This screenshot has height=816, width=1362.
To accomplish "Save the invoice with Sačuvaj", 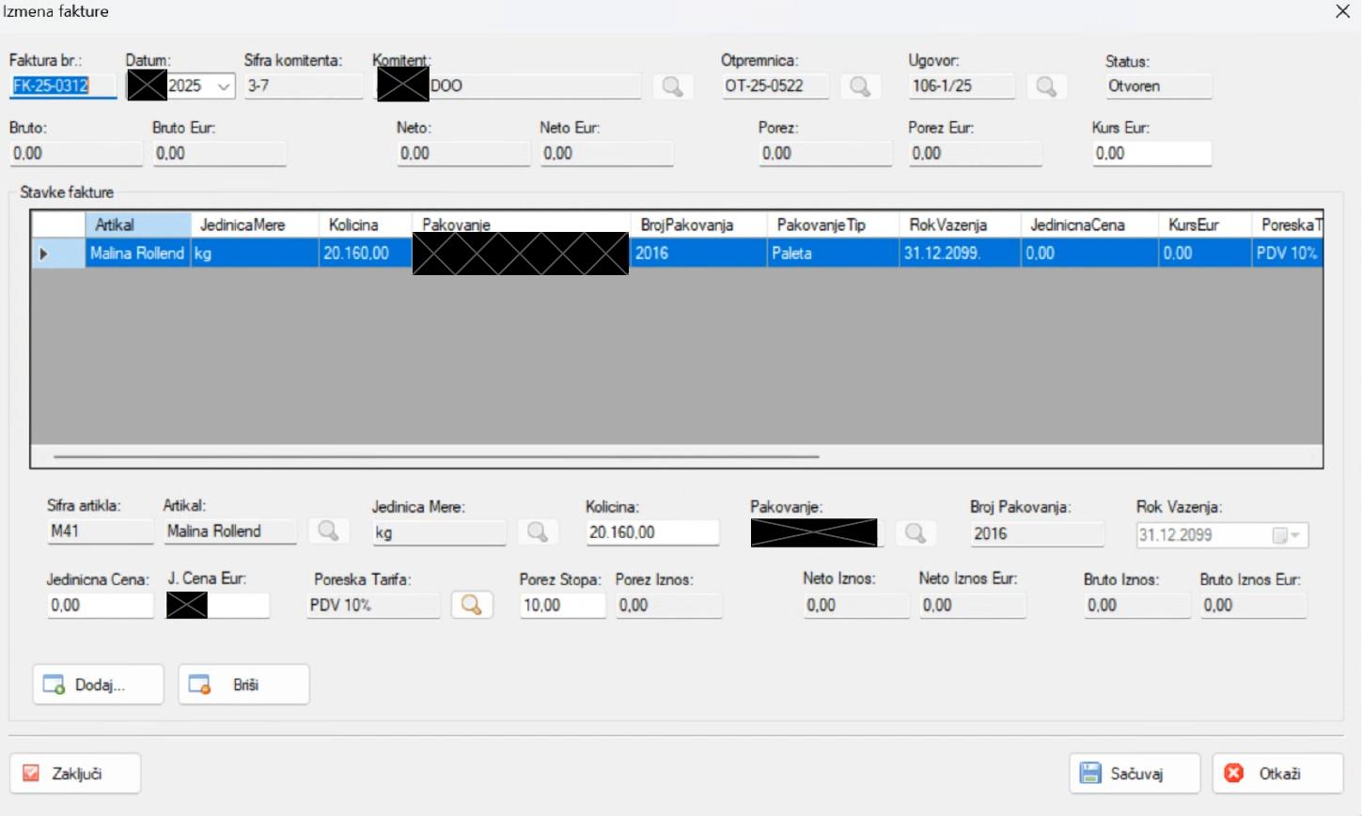I will [1135, 774].
